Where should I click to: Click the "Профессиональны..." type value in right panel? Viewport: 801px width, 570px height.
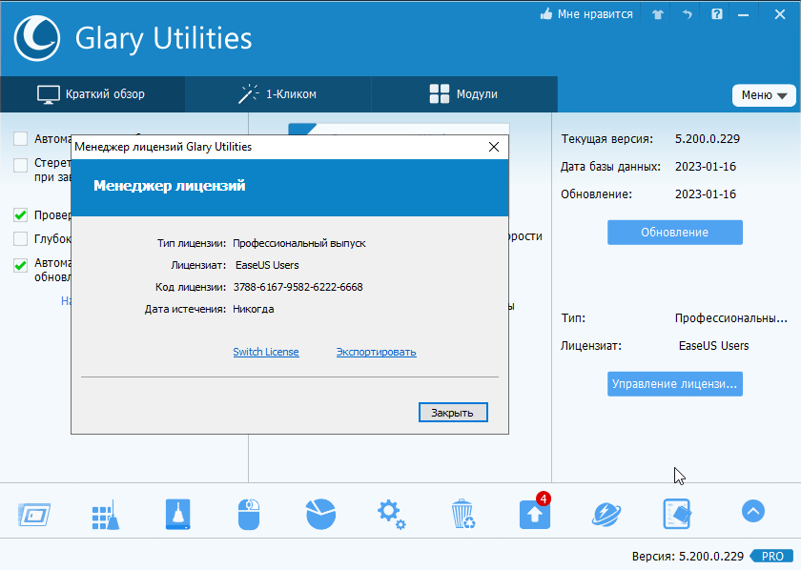731,318
